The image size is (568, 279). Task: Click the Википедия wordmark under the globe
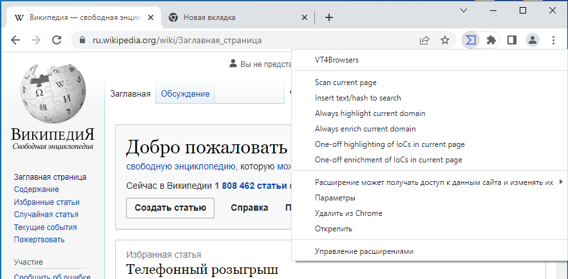53,135
